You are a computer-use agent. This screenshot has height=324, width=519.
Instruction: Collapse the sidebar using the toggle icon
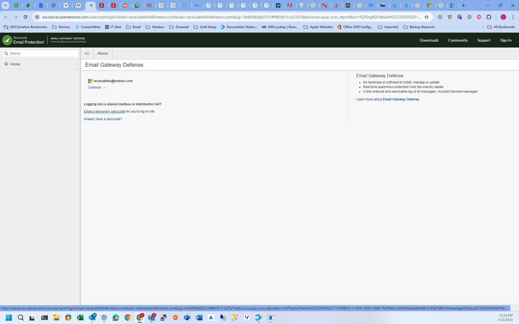point(87,53)
